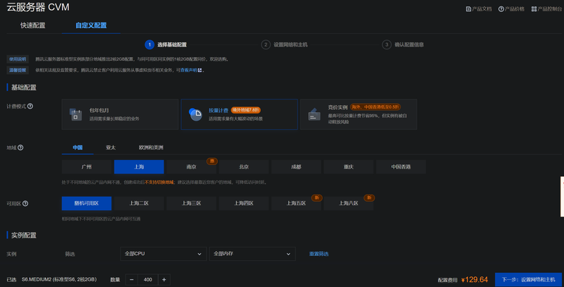Choose the 中国香港 region
Viewport: 564px width, 287px height.
(400, 167)
